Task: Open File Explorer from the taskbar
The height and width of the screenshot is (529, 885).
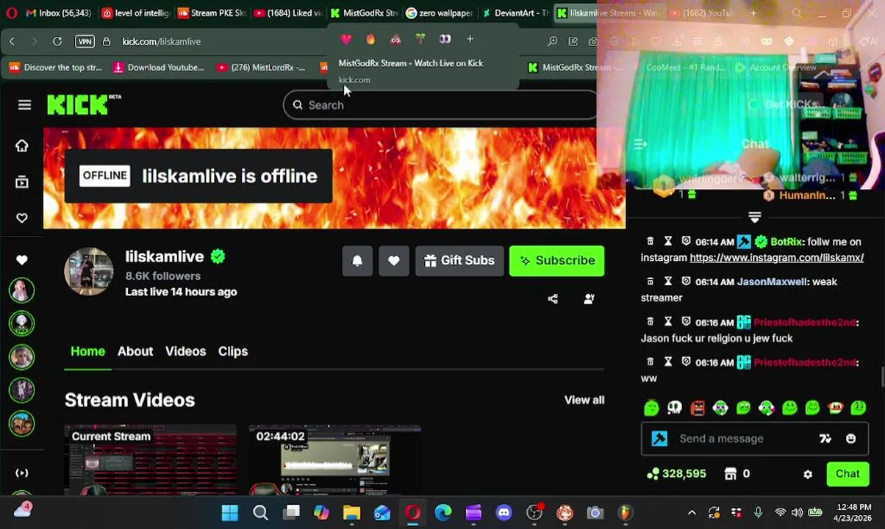Action: 351,512
